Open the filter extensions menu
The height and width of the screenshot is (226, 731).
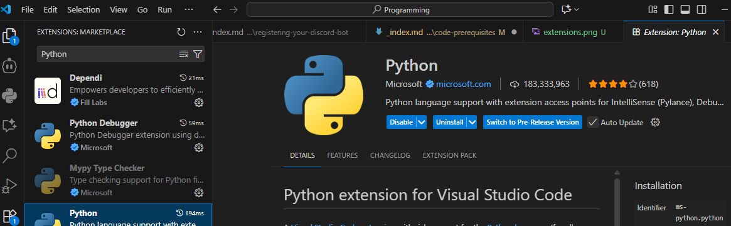[x=198, y=54]
